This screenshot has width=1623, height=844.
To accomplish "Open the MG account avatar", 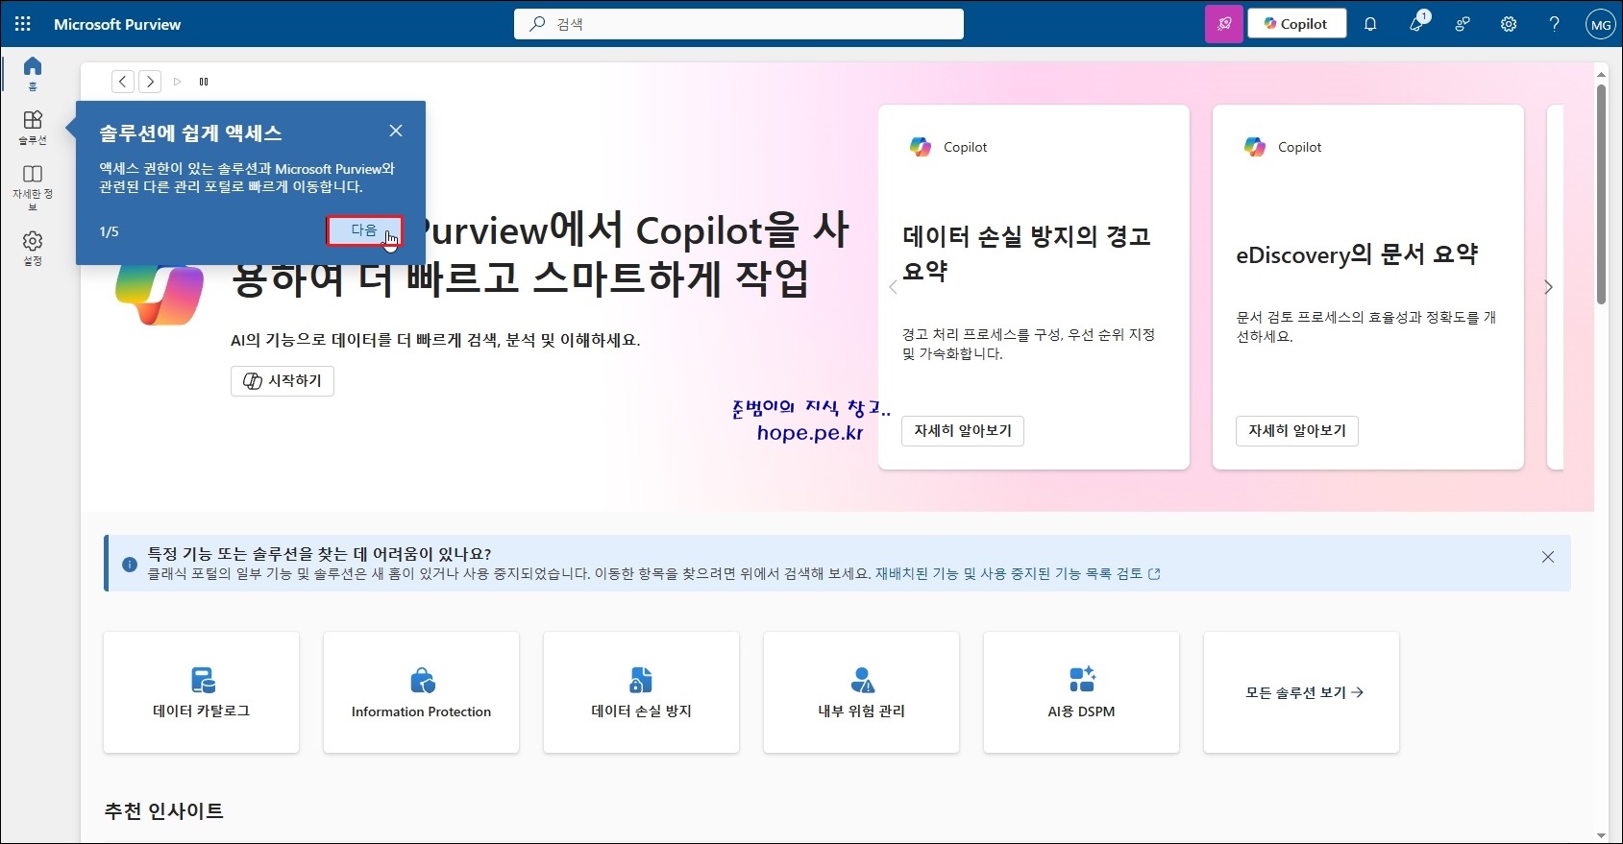I will (x=1600, y=25).
